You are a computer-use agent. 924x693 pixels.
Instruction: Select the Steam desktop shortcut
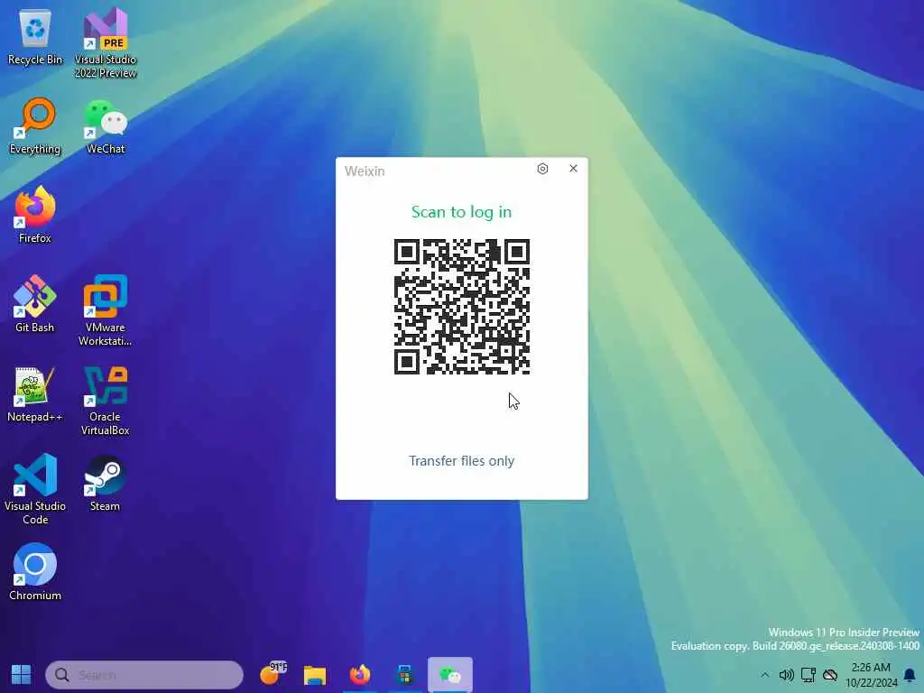(105, 484)
